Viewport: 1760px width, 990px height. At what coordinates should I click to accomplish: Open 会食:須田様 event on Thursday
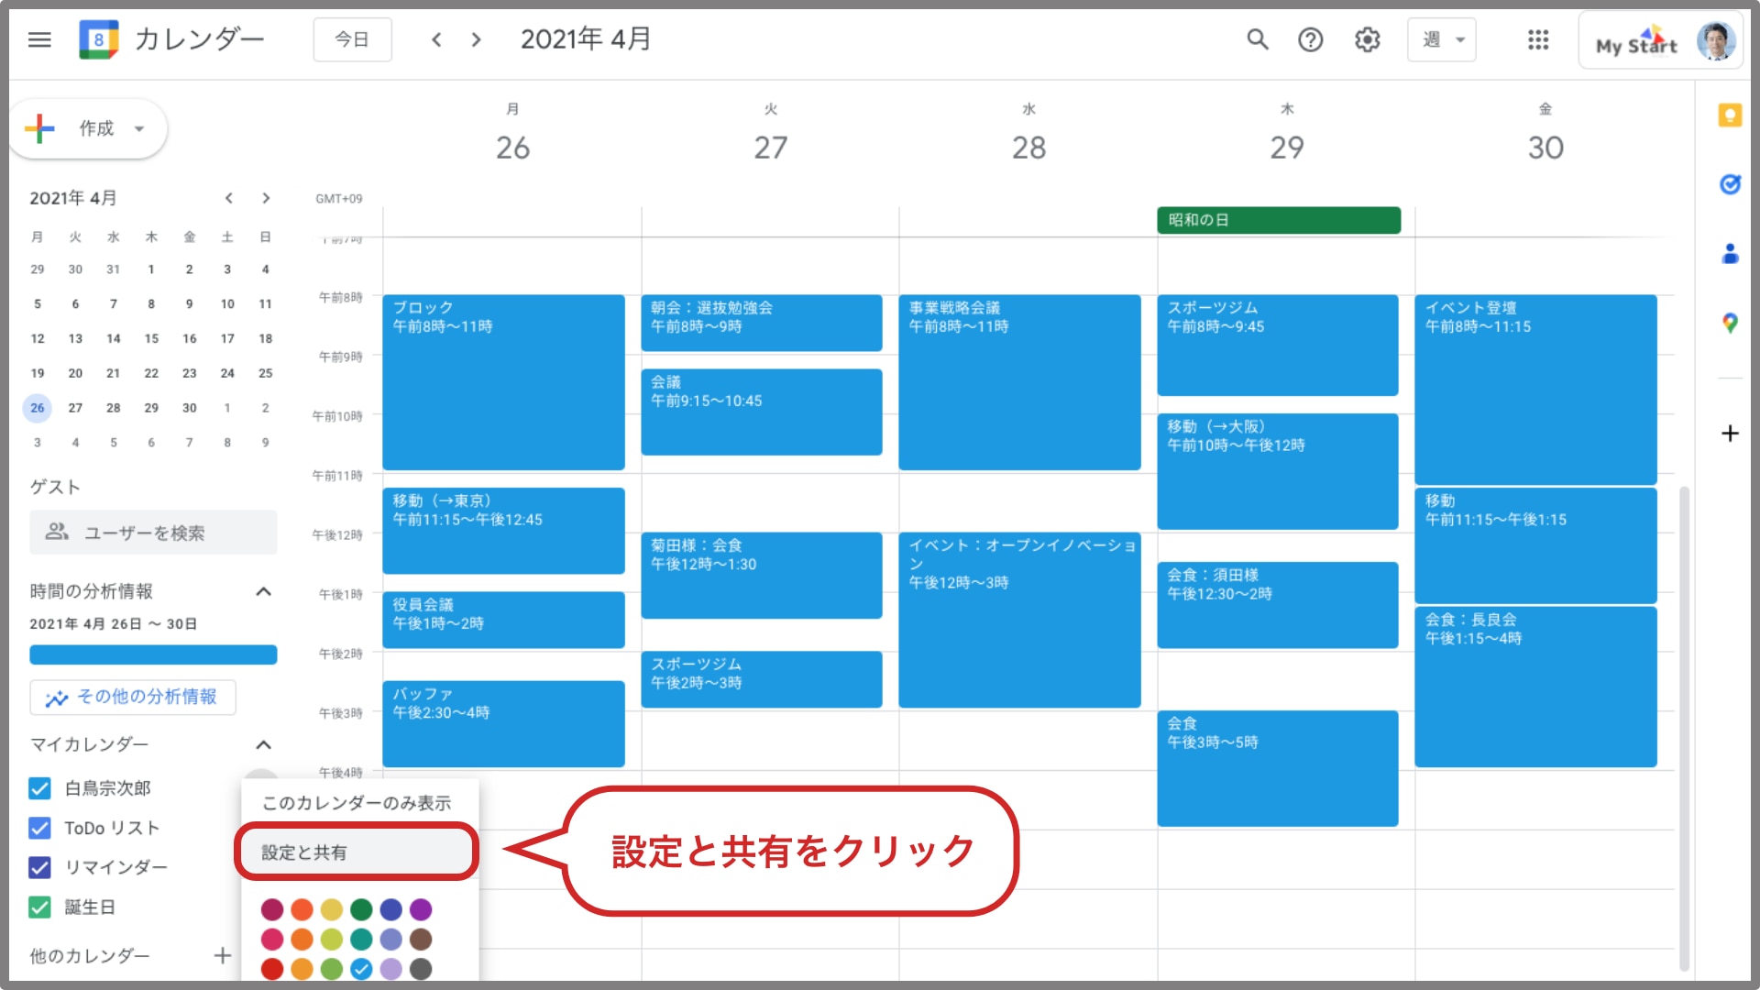pyautogui.click(x=1278, y=605)
